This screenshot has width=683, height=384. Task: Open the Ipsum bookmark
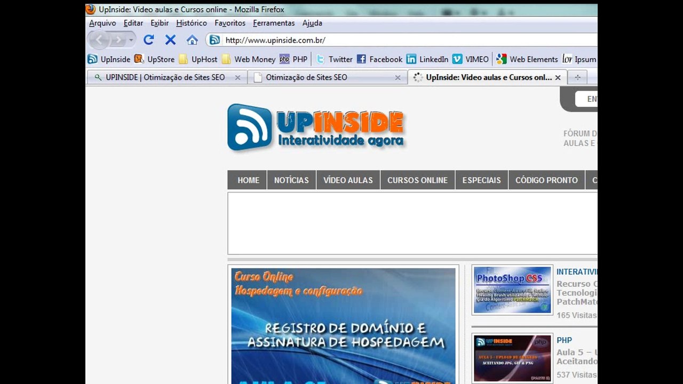[579, 59]
